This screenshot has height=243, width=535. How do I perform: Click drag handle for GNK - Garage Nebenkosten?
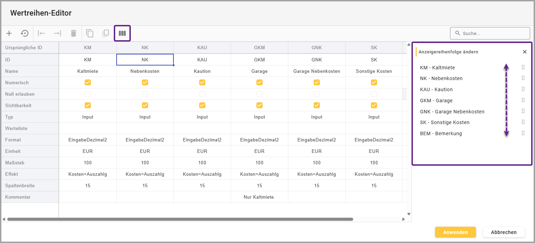pos(523,111)
